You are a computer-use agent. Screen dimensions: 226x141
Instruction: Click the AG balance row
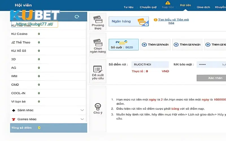pyautogui.click(x=48, y=68)
